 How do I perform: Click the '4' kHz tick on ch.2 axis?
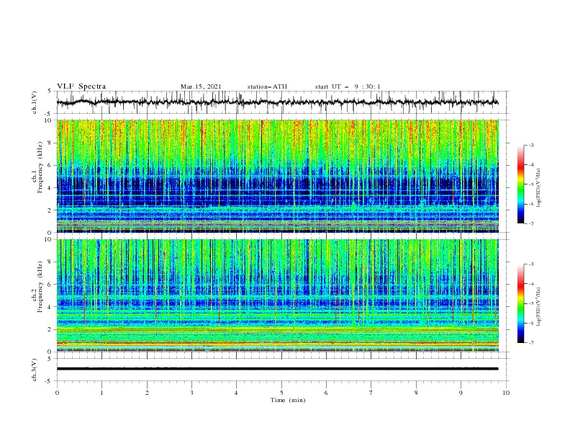coord(50,307)
